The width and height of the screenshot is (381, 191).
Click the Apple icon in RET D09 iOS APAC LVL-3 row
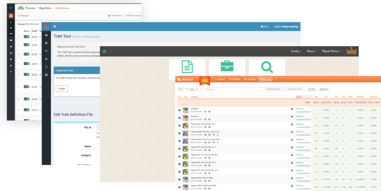coord(292,147)
